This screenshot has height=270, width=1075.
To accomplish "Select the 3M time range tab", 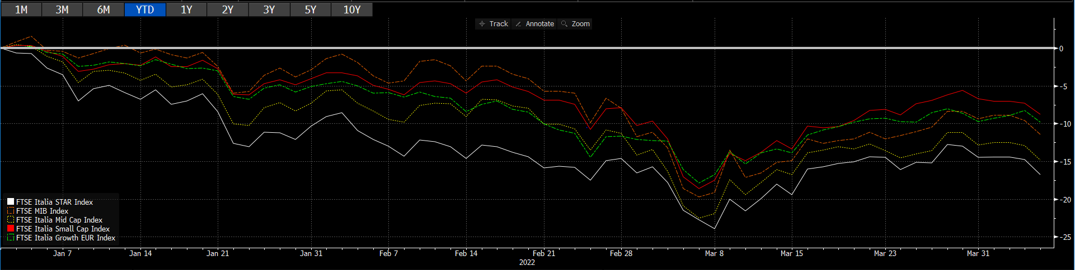I will pyautogui.click(x=62, y=9).
